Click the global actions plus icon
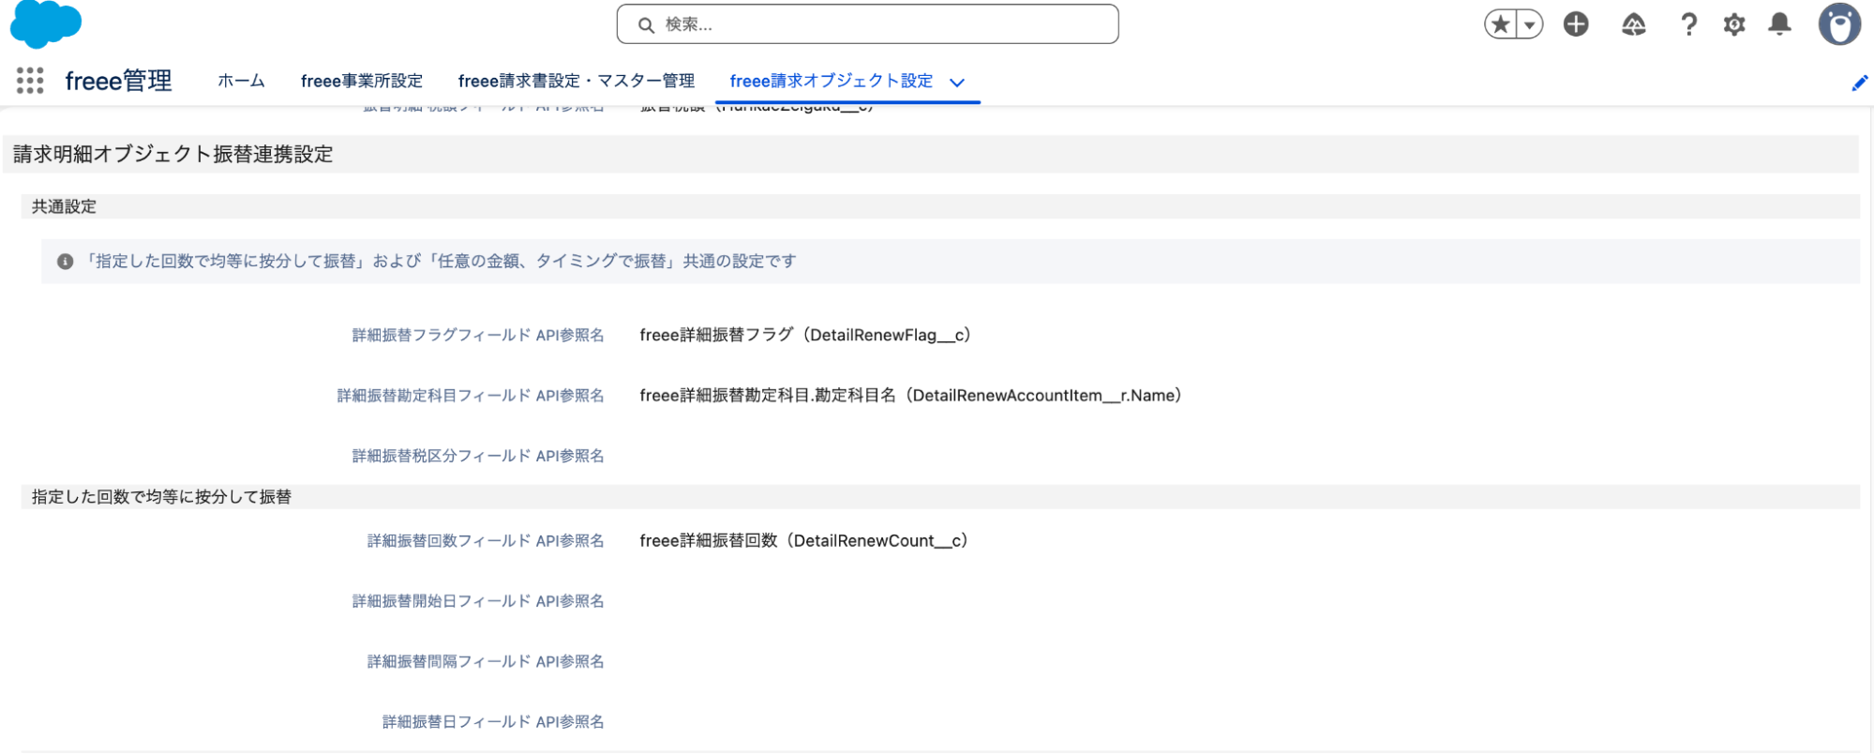The width and height of the screenshot is (1874, 754). point(1576,24)
